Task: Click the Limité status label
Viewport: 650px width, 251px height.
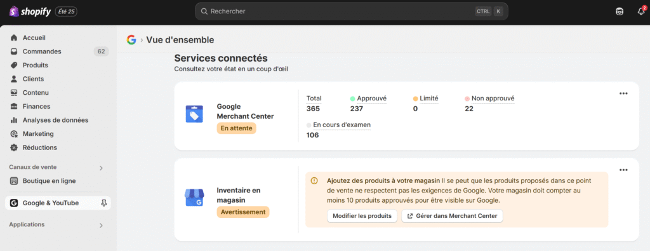Action: 428,98
